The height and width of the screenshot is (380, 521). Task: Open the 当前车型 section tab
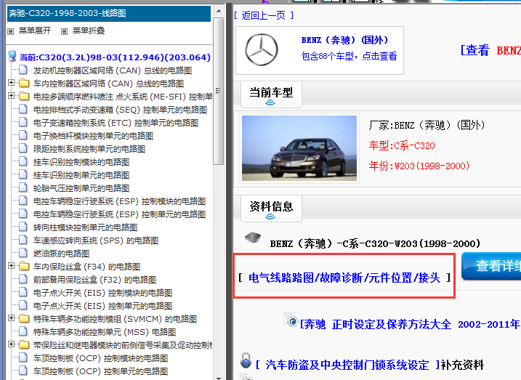(271, 94)
